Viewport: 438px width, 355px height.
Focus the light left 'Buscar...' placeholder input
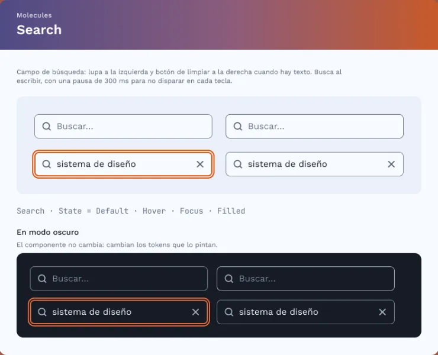123,126
